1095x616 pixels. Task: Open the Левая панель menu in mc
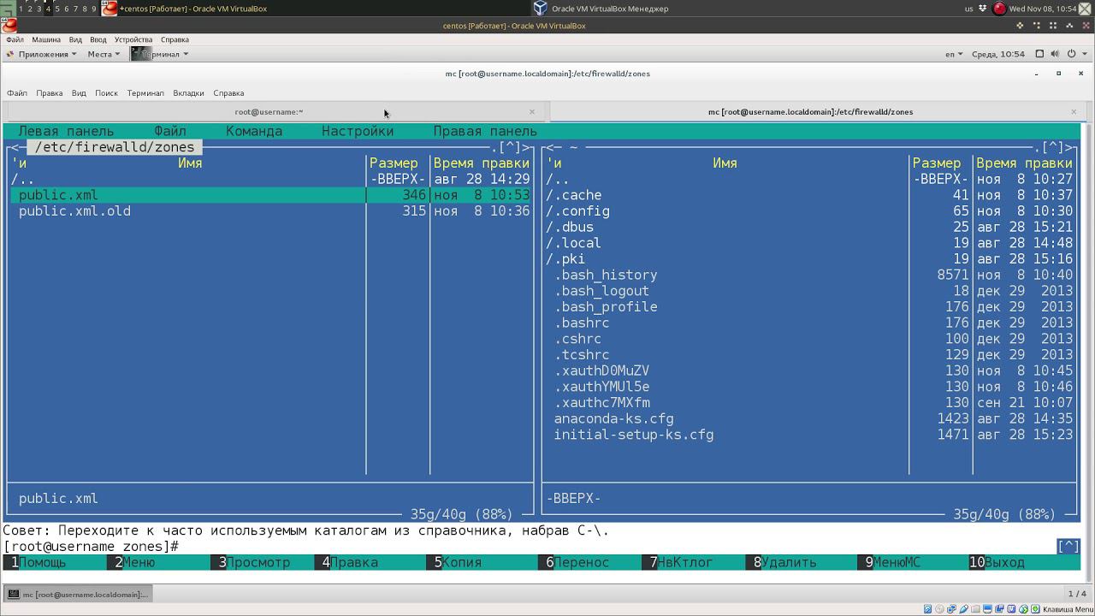click(66, 131)
